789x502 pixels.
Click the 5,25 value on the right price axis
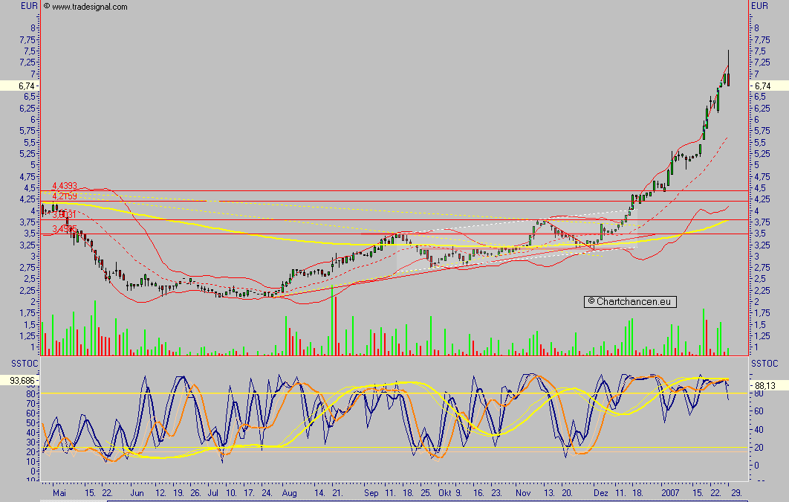pyautogui.click(x=762, y=153)
